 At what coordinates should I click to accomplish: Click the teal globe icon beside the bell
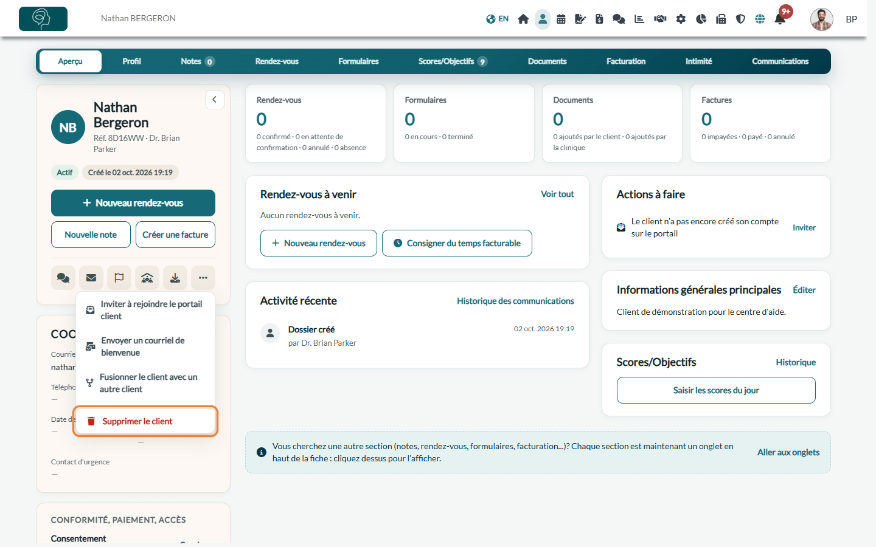(x=760, y=19)
